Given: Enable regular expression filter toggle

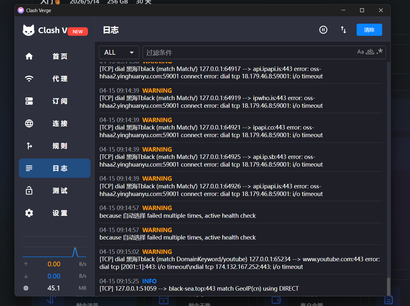Looking at the screenshot, I should (x=380, y=51).
